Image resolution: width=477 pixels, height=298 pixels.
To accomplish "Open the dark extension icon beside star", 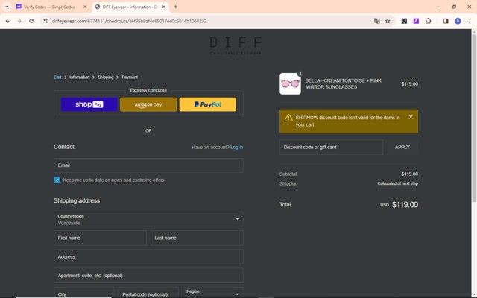I will coord(404,21).
